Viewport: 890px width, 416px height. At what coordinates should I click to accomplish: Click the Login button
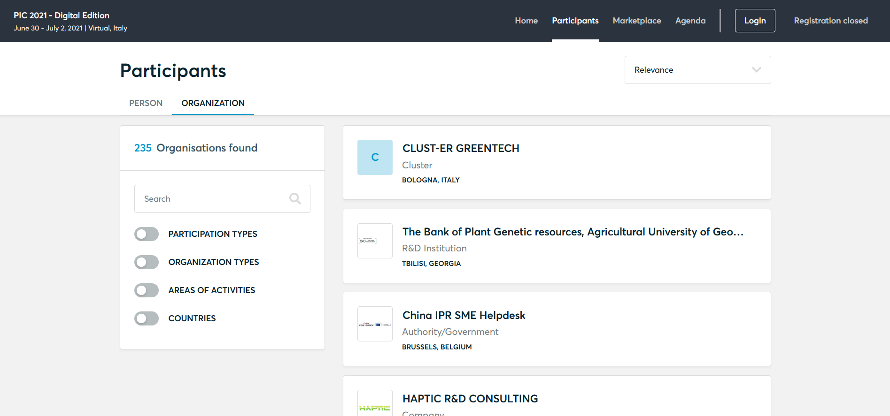coord(755,21)
